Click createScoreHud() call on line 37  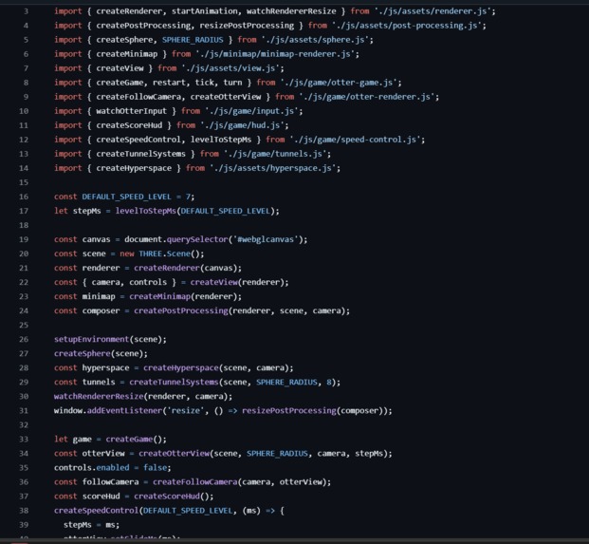click(172, 497)
